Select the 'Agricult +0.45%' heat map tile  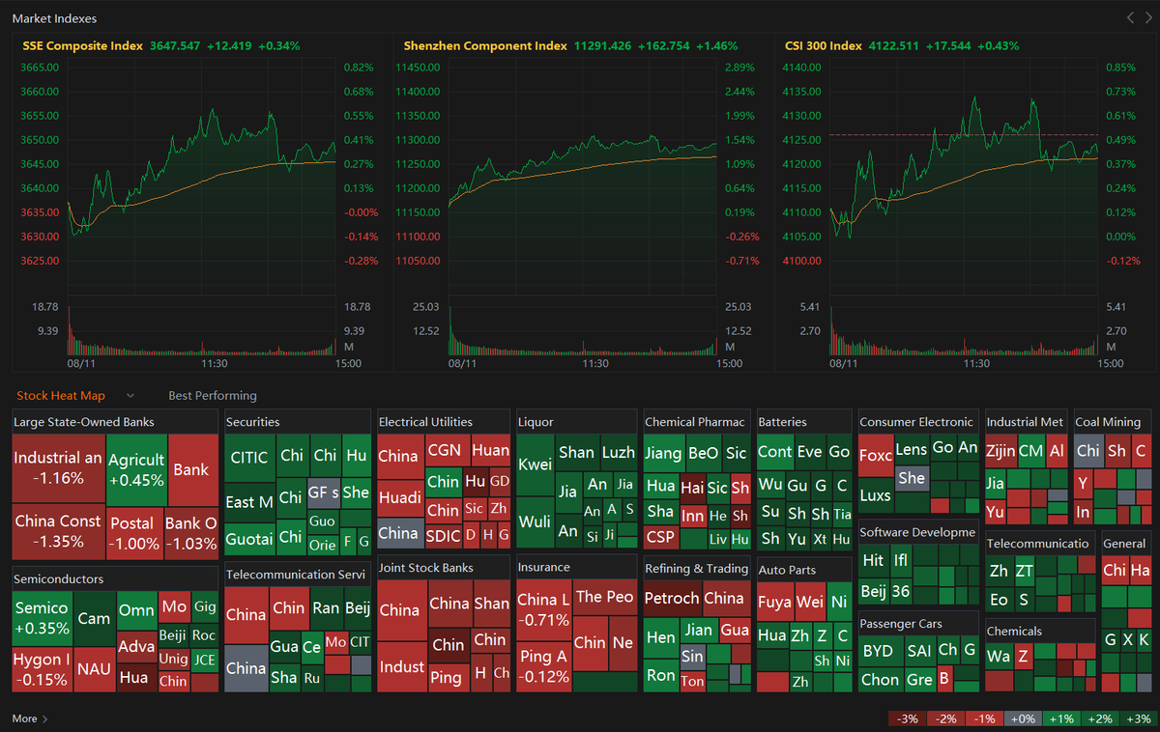pos(136,469)
